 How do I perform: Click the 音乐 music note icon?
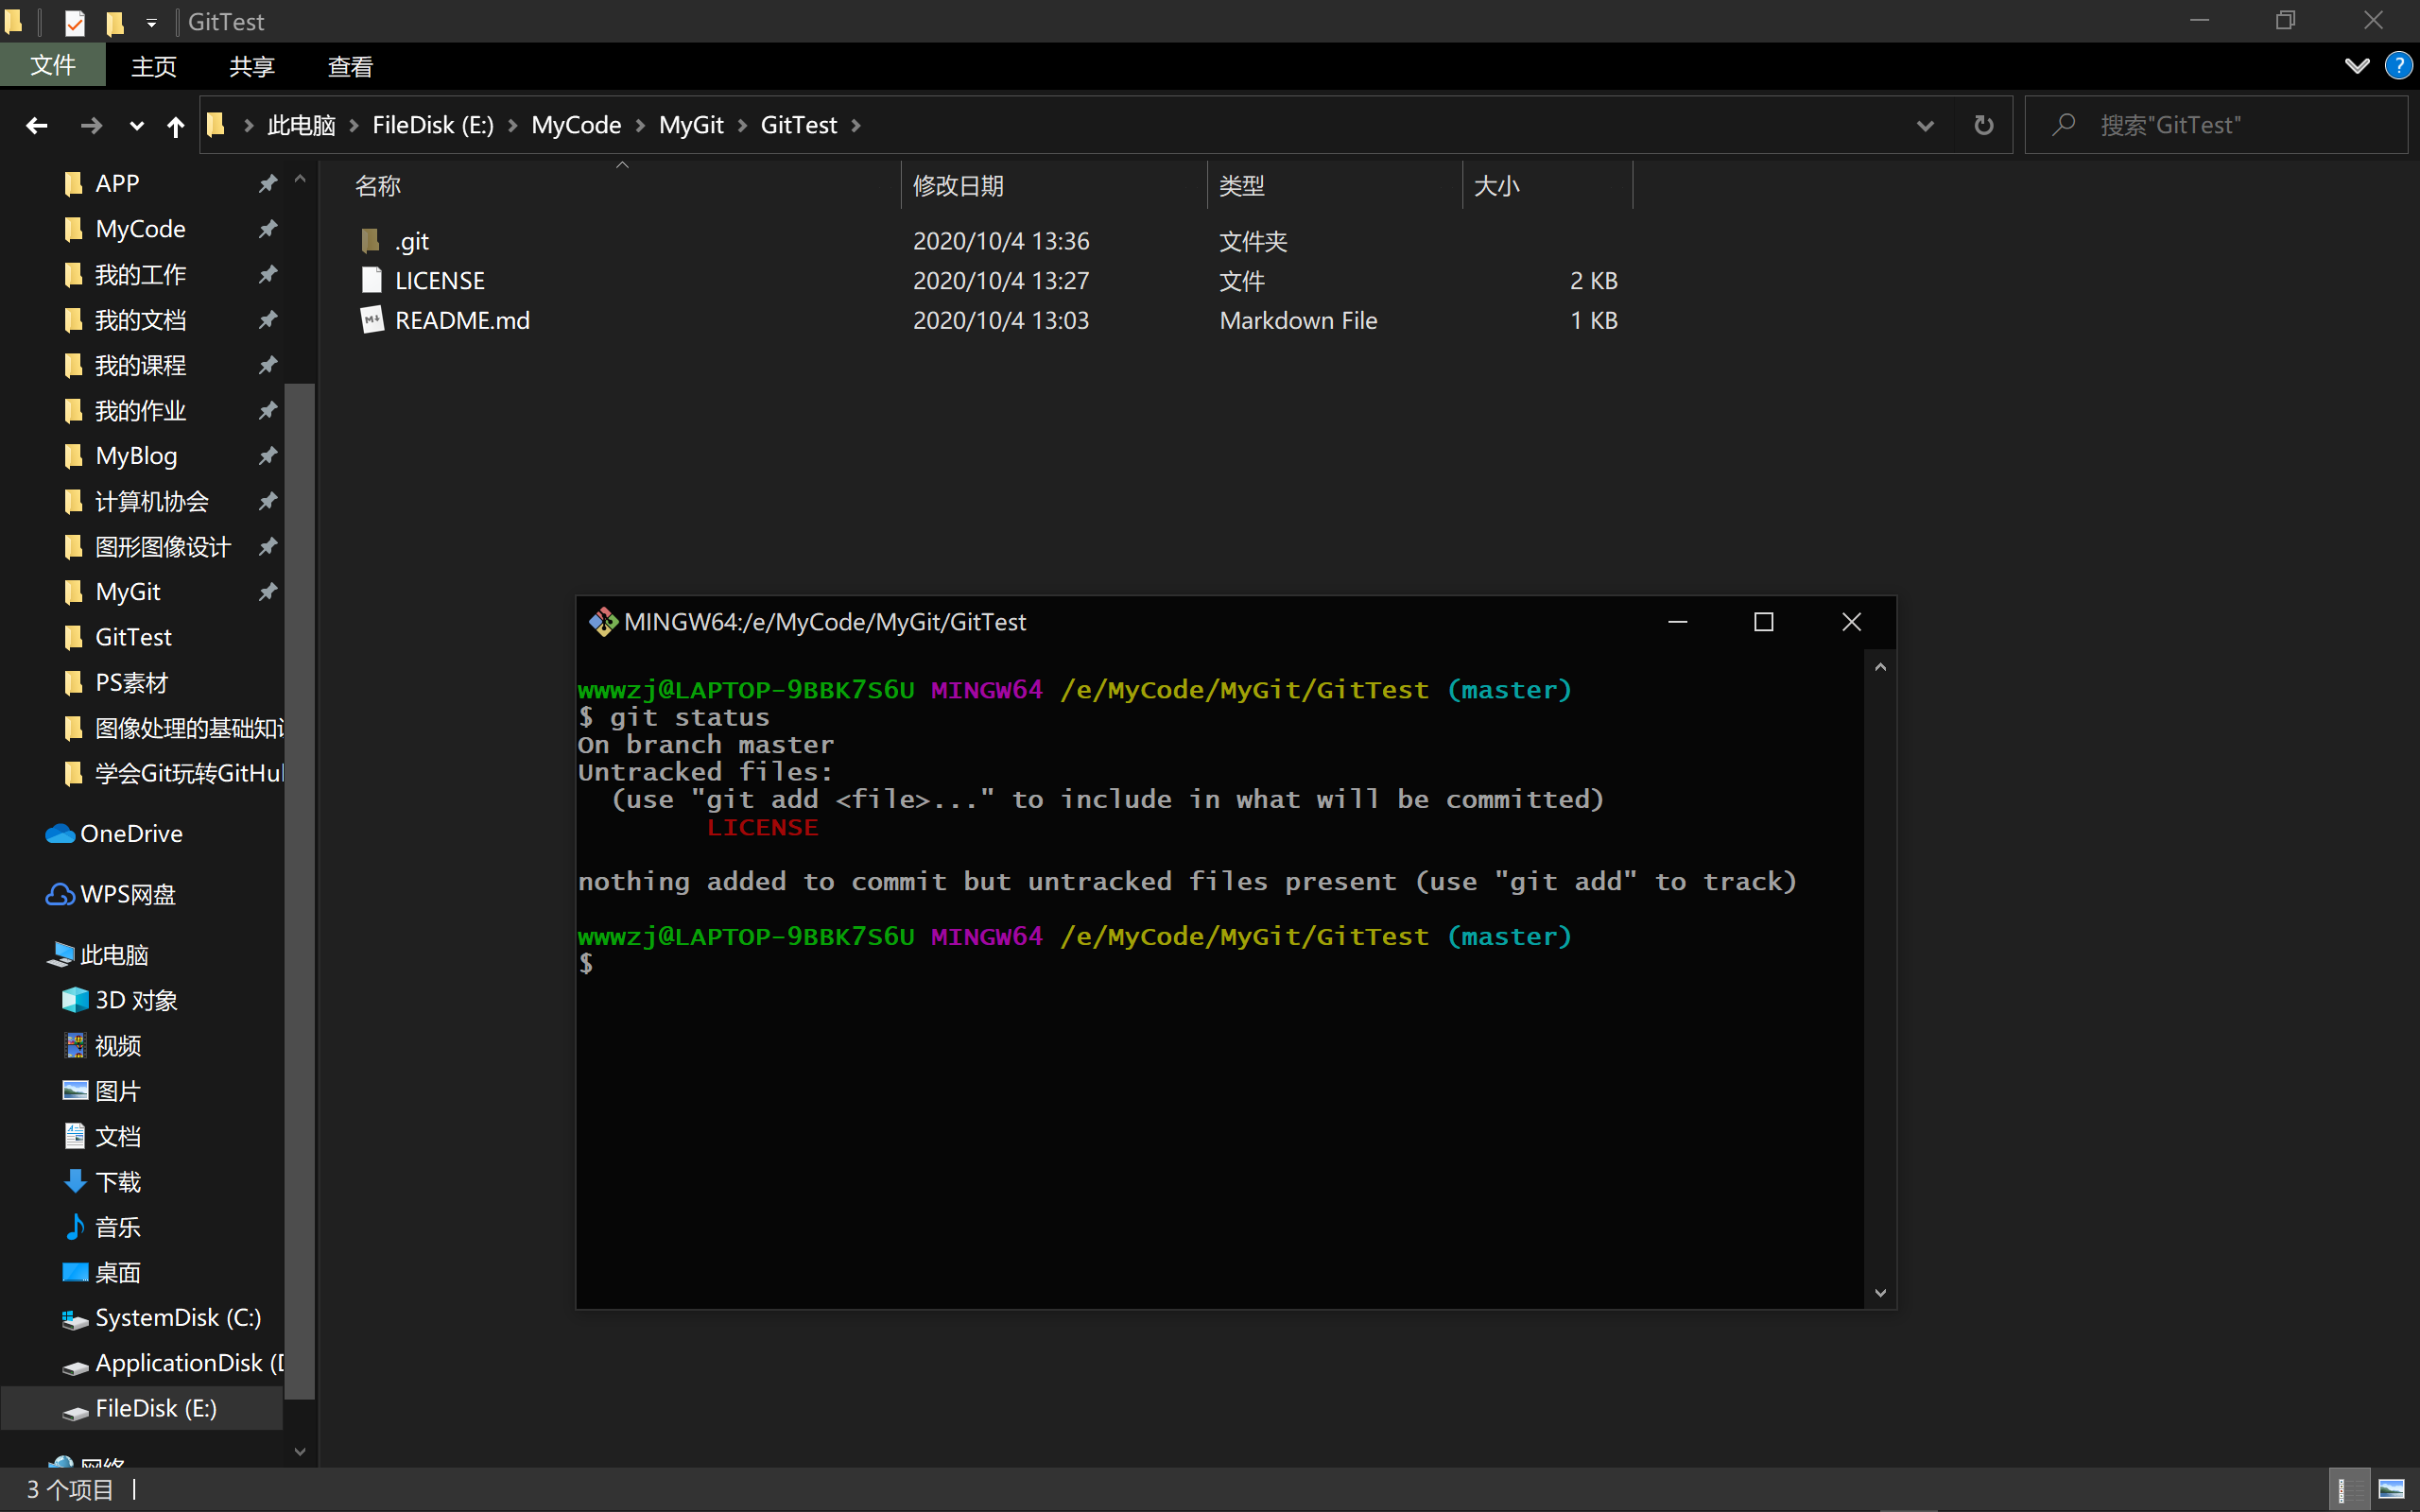(75, 1227)
